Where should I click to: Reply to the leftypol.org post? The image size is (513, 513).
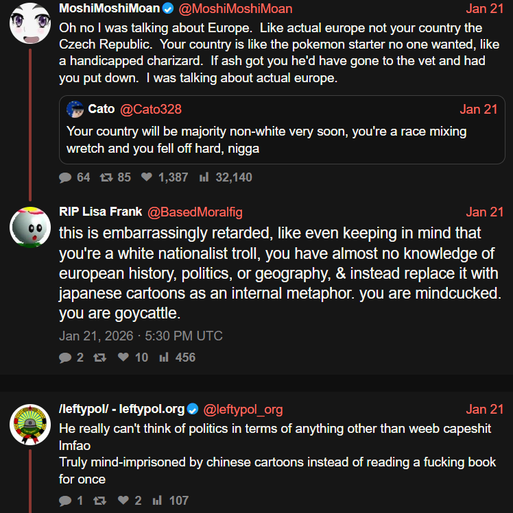pyautogui.click(x=66, y=501)
